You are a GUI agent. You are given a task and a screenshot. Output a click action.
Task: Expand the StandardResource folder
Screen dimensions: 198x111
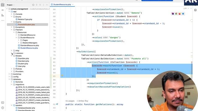16,35
